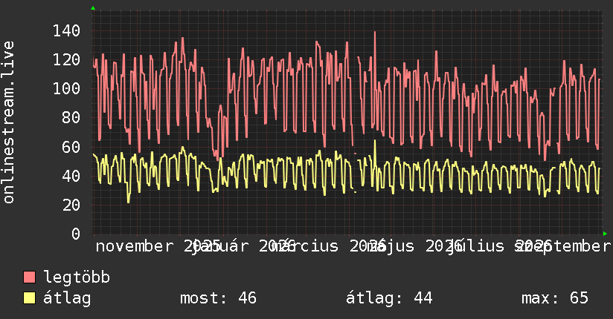The height and width of the screenshot is (319, 613).
Task: Click the red legtöbb color swatch
Action: [29, 277]
